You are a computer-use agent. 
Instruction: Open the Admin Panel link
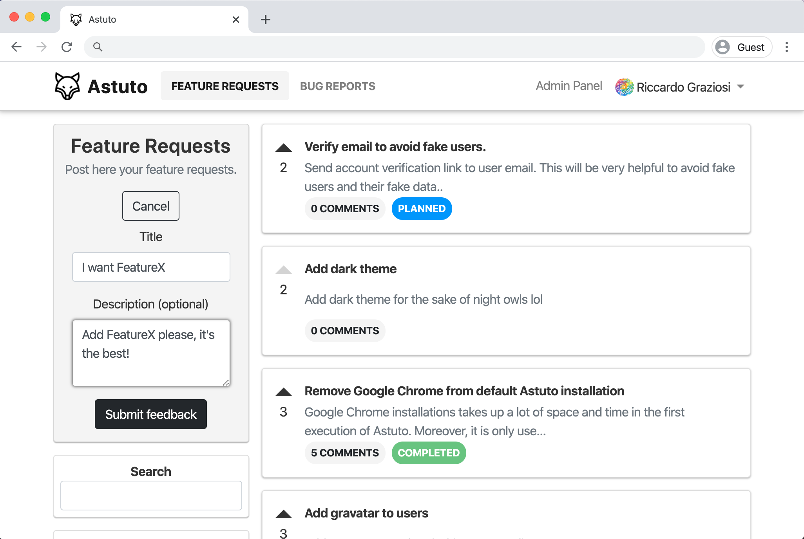pos(569,86)
